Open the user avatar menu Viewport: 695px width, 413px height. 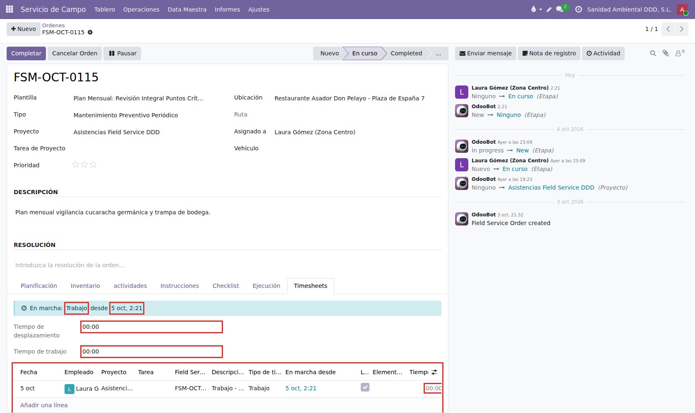[x=682, y=9]
